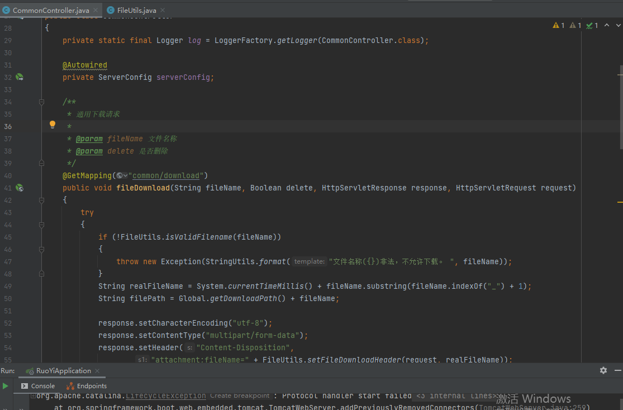The width and height of the screenshot is (623, 410).
Task: Collapse the if block fold on line 46
Action: point(41,250)
